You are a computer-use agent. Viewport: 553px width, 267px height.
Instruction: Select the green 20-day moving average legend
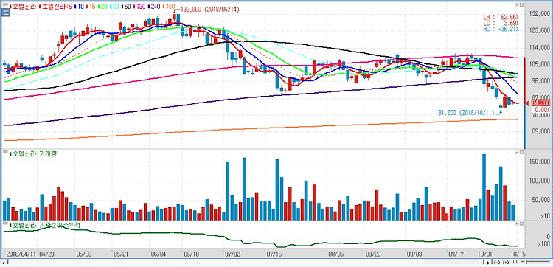(x=102, y=7)
